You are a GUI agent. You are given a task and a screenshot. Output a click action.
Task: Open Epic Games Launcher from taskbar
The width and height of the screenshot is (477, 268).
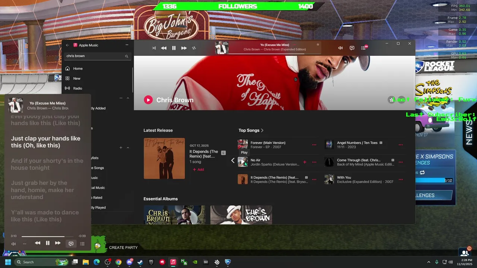[x=151, y=262]
